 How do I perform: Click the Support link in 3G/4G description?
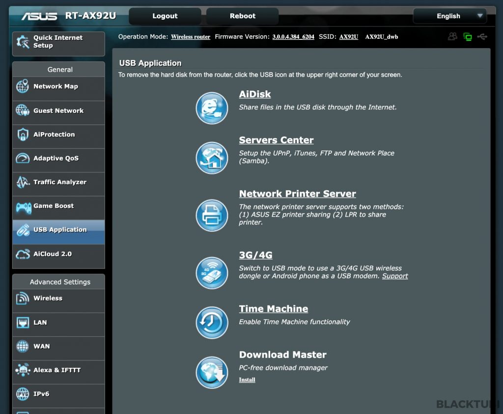[x=395, y=276]
